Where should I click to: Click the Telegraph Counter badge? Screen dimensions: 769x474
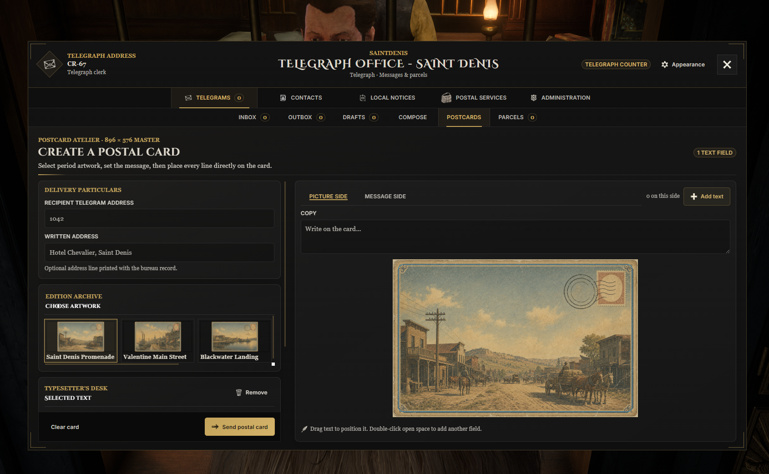pyautogui.click(x=616, y=65)
